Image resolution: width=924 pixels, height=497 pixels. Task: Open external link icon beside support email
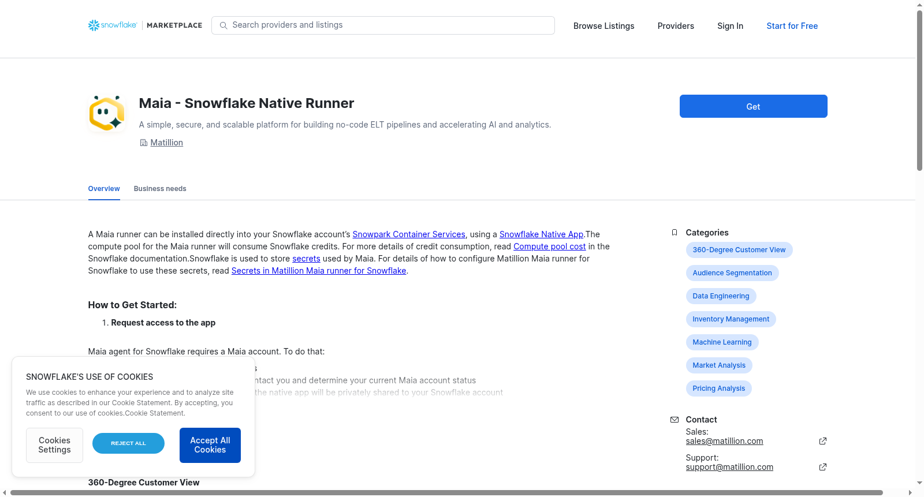(823, 467)
